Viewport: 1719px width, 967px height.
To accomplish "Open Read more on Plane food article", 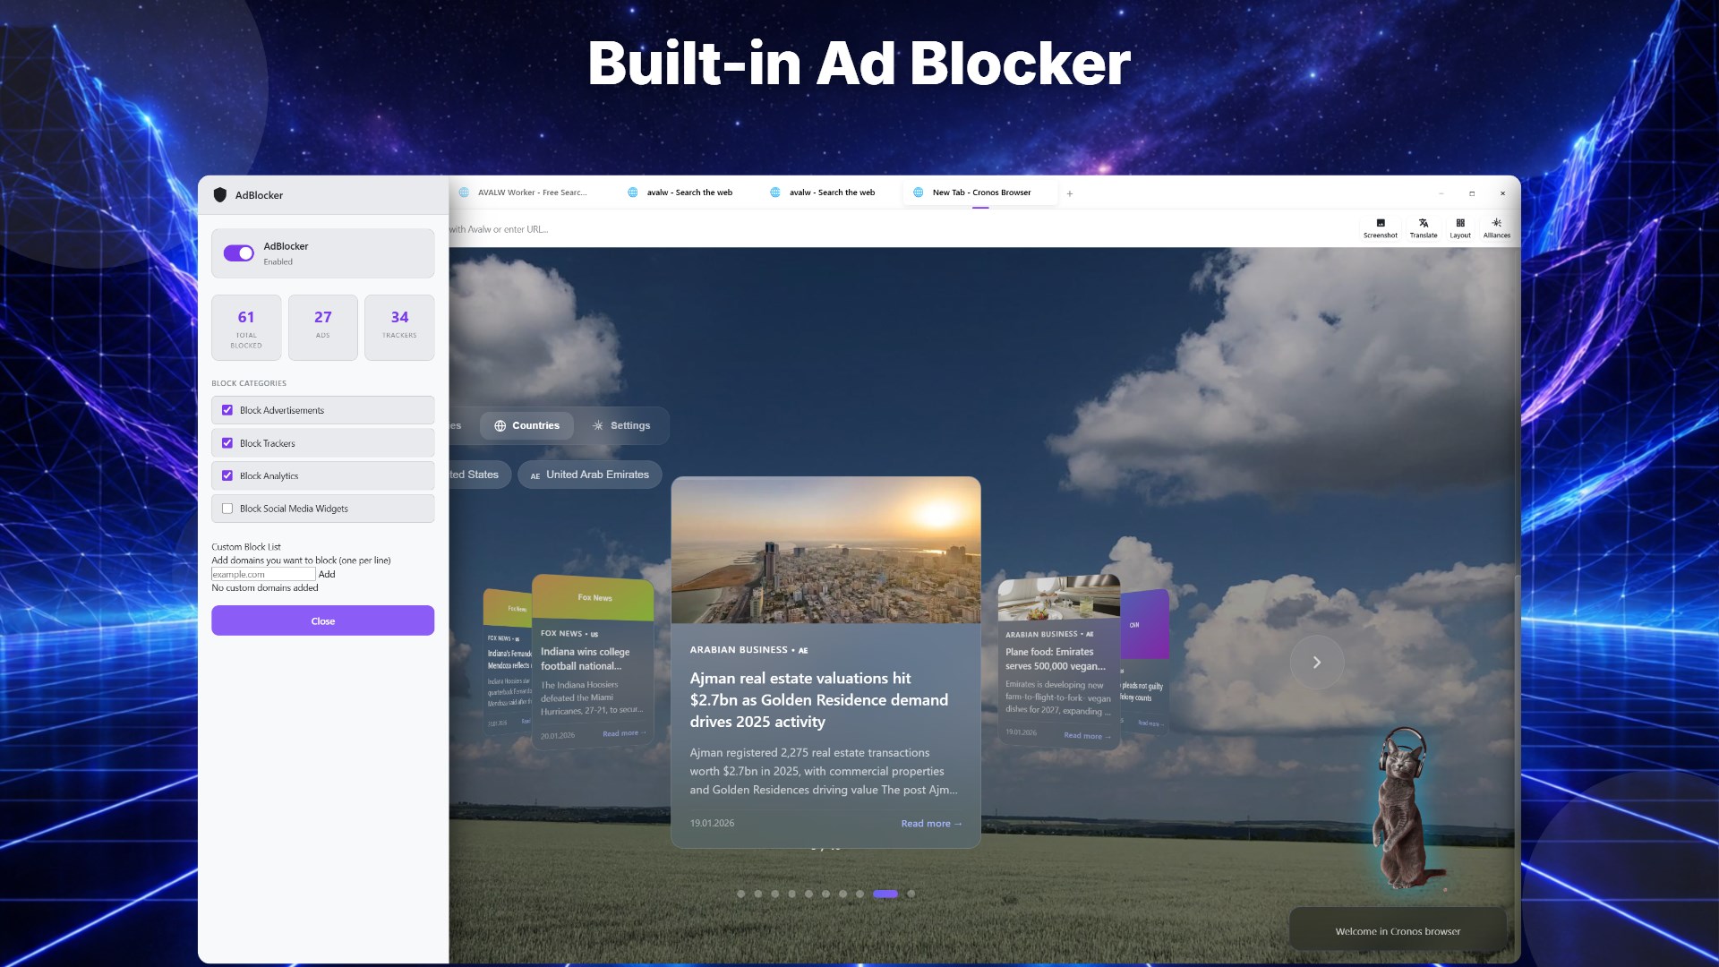I will (1087, 736).
